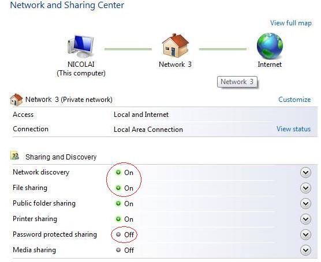Click the Internet globe icon

click(x=270, y=46)
